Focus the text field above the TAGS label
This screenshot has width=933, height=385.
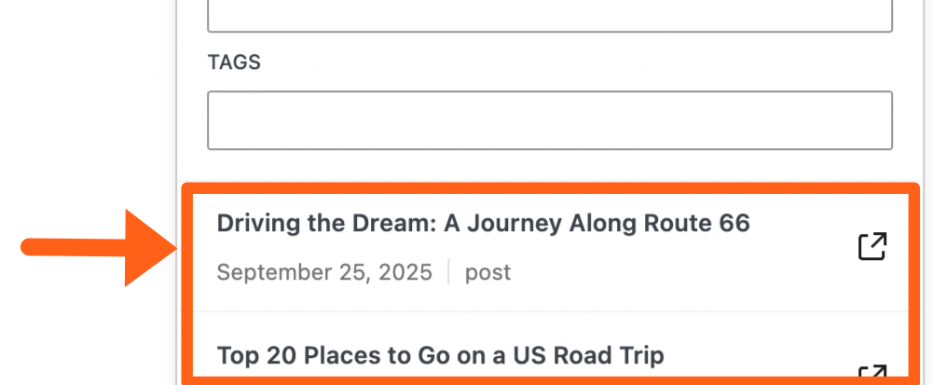(x=549, y=15)
